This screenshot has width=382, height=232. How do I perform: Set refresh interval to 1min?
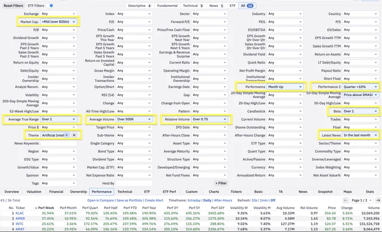264,201
